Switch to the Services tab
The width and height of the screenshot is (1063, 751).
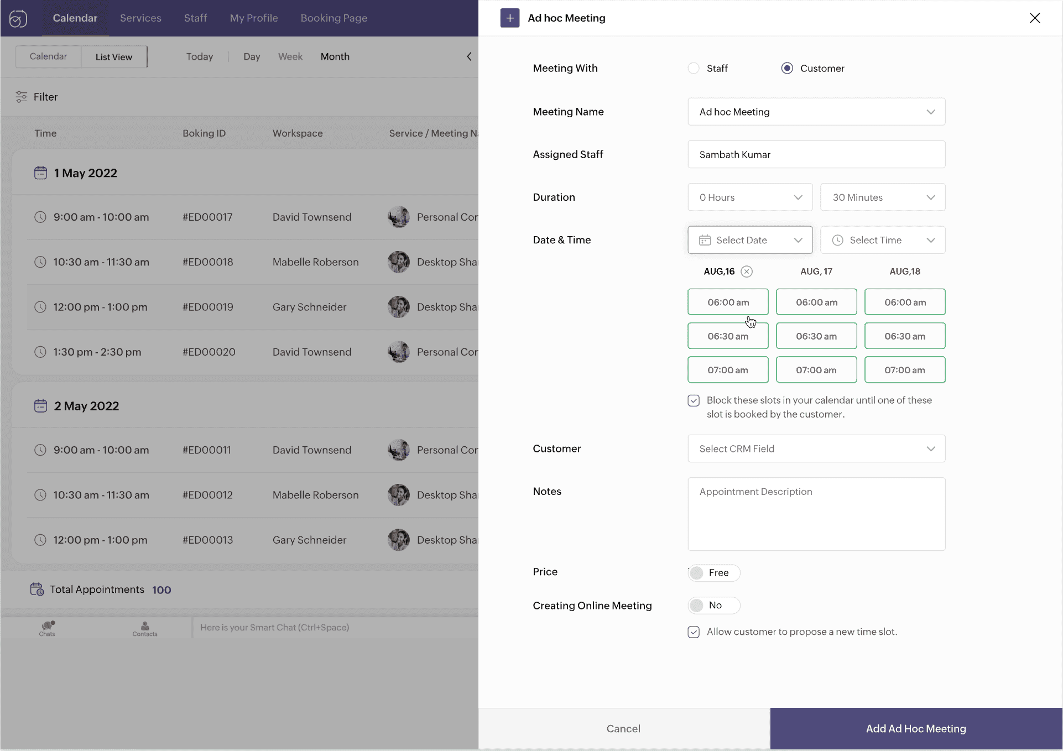coord(140,18)
